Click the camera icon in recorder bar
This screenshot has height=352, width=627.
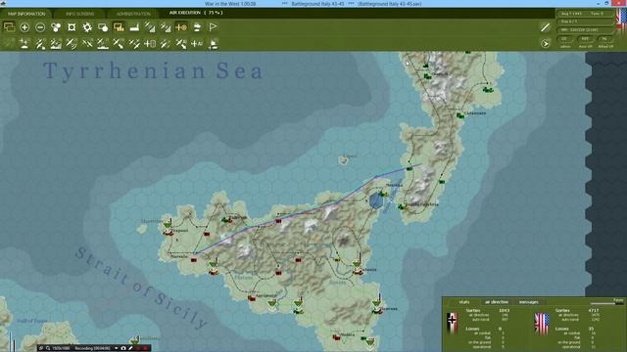click(x=123, y=348)
